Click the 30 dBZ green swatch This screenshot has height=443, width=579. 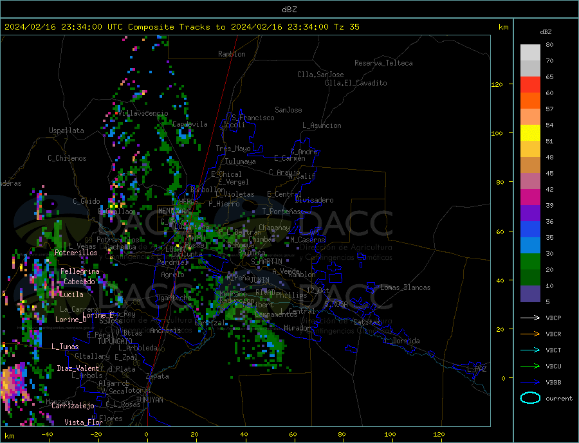530,262
